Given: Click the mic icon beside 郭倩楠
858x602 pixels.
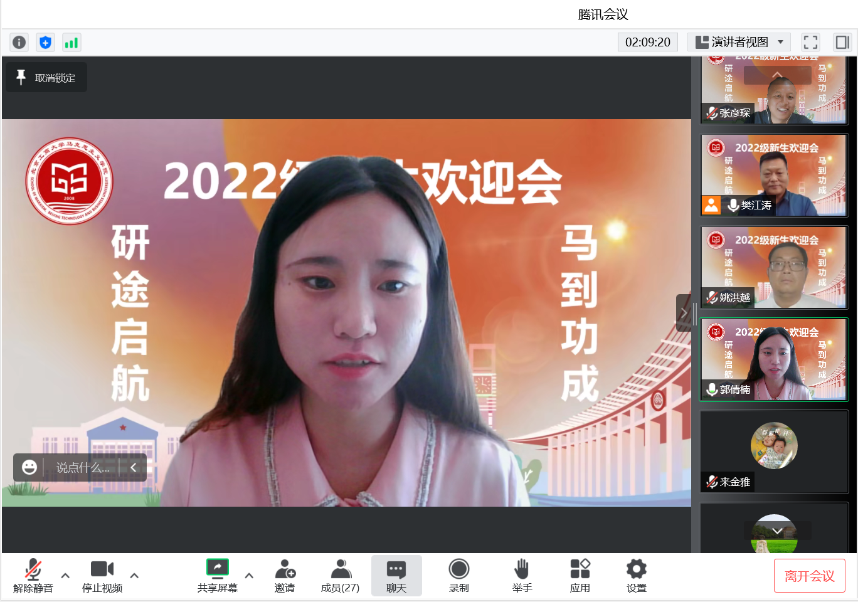Looking at the screenshot, I should click(712, 389).
